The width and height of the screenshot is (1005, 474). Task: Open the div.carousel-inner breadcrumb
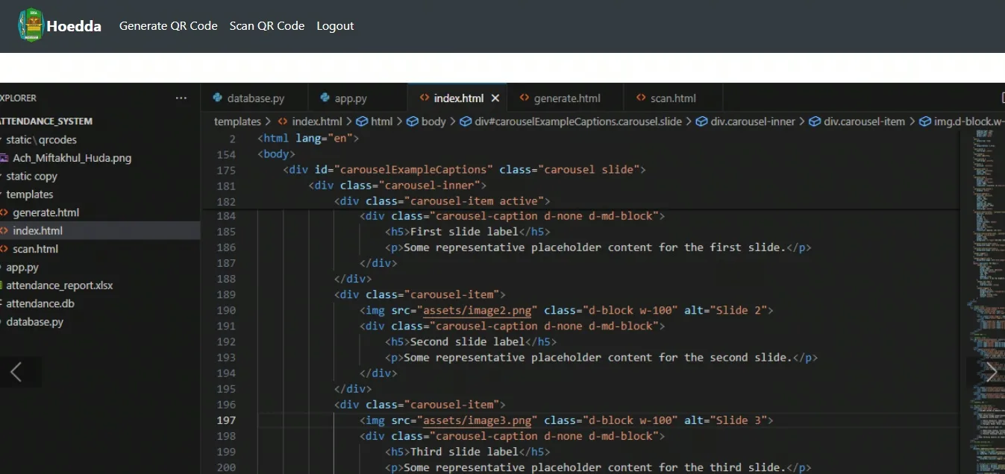click(x=753, y=121)
